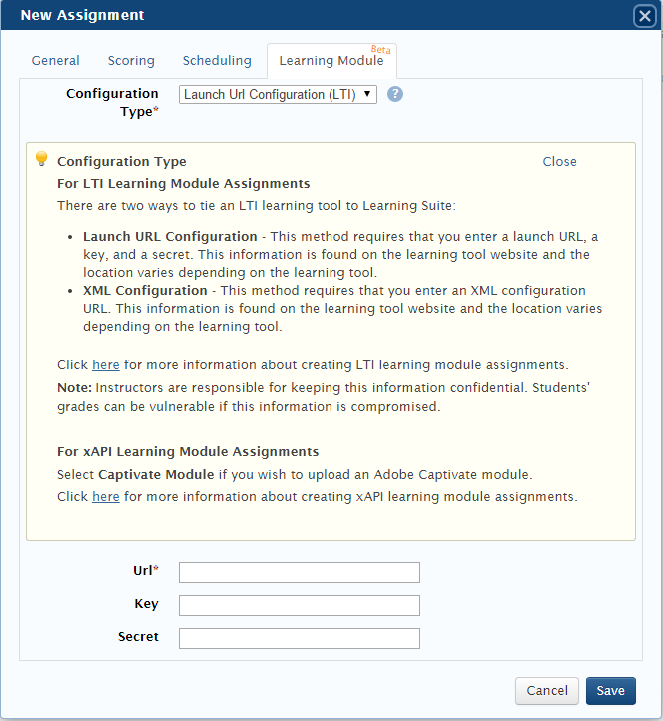Open the Configuration Type dropdown
The width and height of the screenshot is (663, 721).
pyautogui.click(x=278, y=94)
